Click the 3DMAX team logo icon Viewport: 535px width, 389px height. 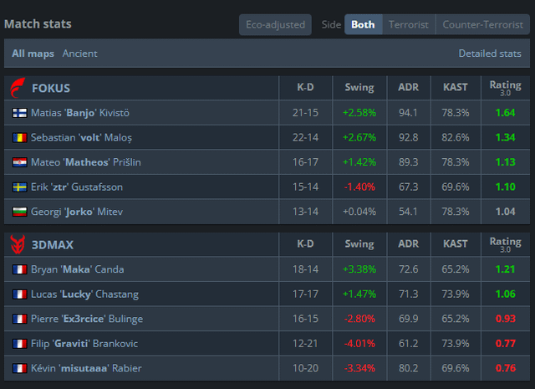17,245
